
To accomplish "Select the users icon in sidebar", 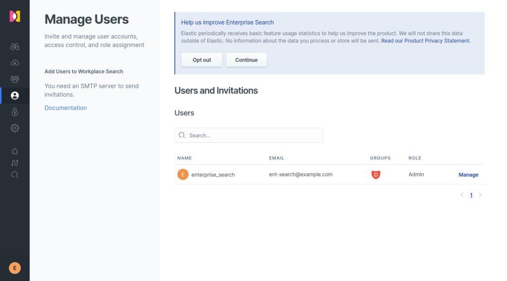I will pos(15,95).
